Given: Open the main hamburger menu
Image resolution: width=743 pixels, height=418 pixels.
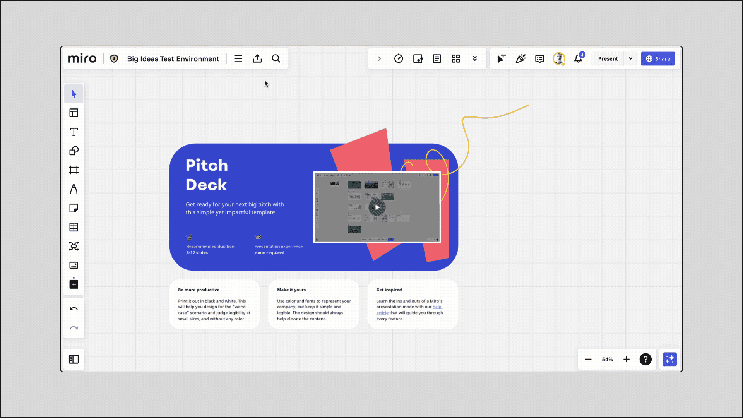Looking at the screenshot, I should click(x=238, y=59).
